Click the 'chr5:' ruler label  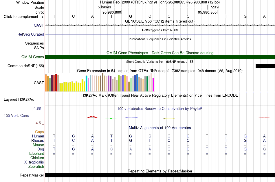[40, 12]
